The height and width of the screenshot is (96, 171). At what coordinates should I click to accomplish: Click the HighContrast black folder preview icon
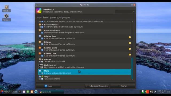point(40,65)
